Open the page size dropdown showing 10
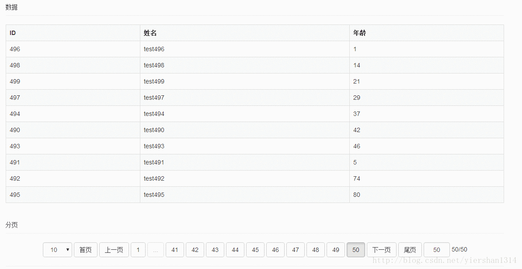 pos(57,250)
